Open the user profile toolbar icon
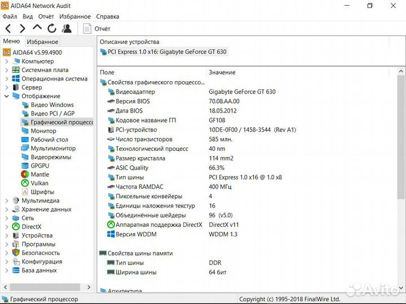The width and height of the screenshot is (406, 304). coord(67,28)
